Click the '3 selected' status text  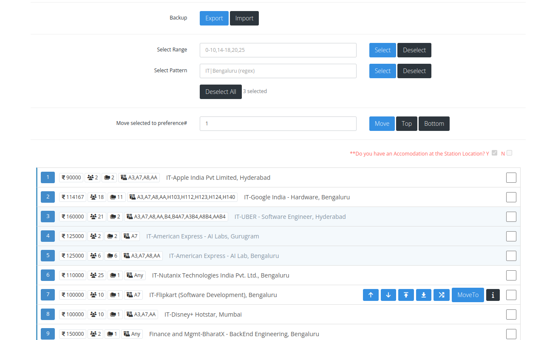[255, 91]
